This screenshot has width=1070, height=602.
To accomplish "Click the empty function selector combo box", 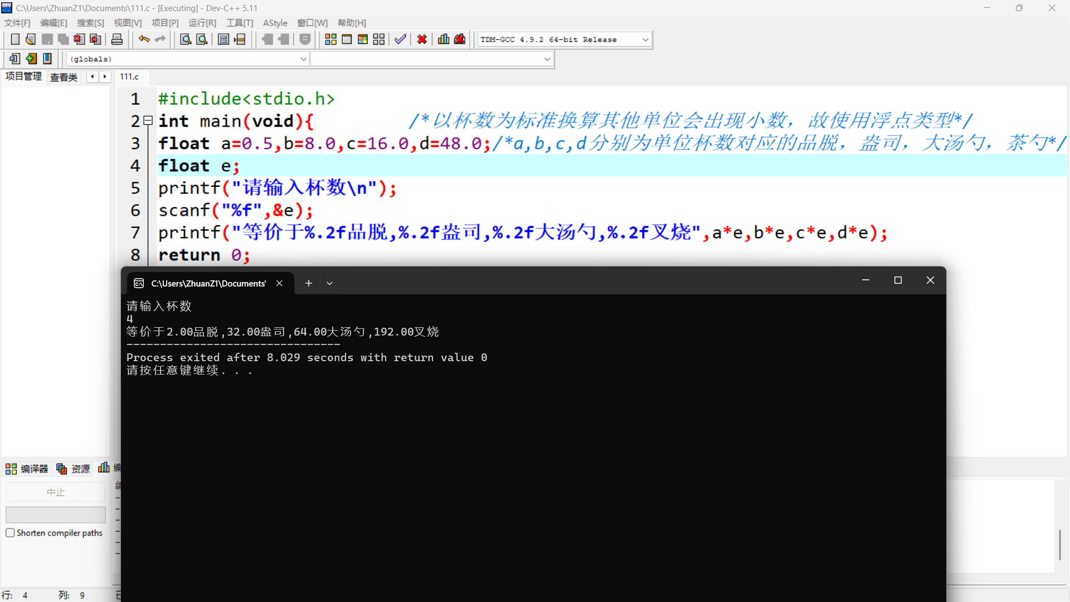I will tap(431, 59).
